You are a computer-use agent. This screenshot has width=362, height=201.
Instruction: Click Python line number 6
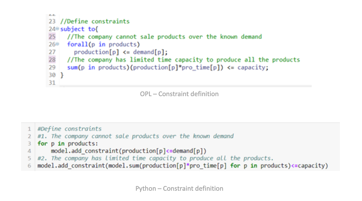(x=29, y=166)
